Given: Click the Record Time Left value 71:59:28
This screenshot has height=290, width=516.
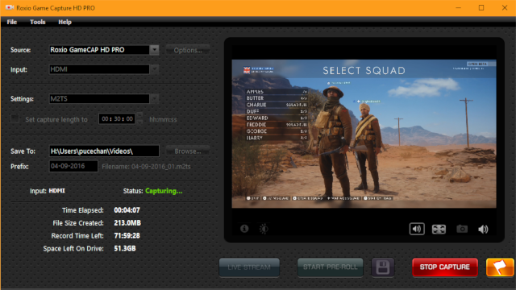Looking at the screenshot, I should coord(127,236).
